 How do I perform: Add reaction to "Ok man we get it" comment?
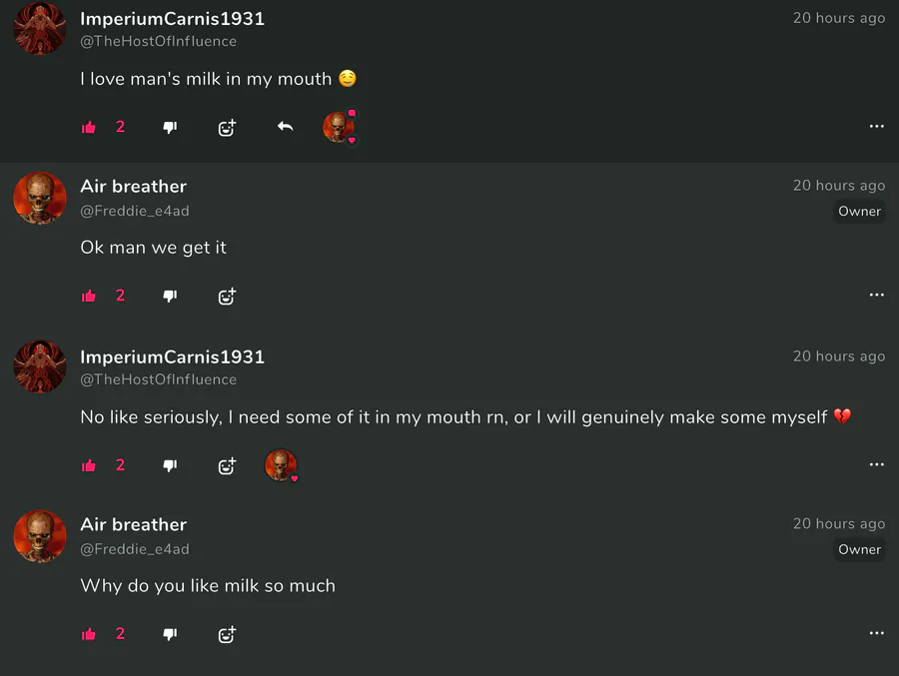pos(227,296)
